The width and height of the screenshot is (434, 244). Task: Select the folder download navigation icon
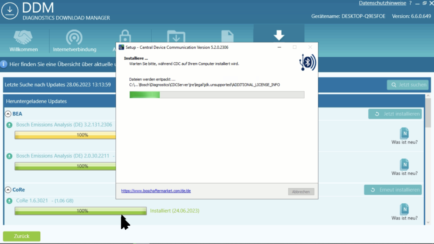pos(176,36)
